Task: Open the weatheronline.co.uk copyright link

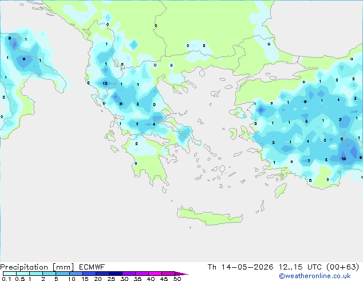Action: tap(315, 276)
